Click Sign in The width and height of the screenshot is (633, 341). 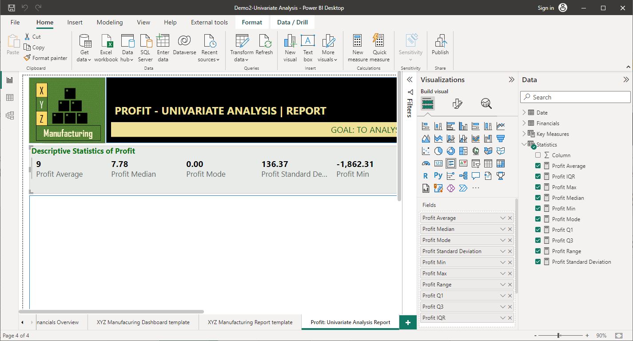point(545,8)
